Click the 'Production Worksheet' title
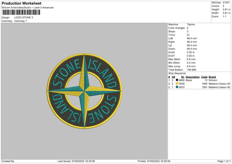The image size is (232, 164). (x=21, y=3)
